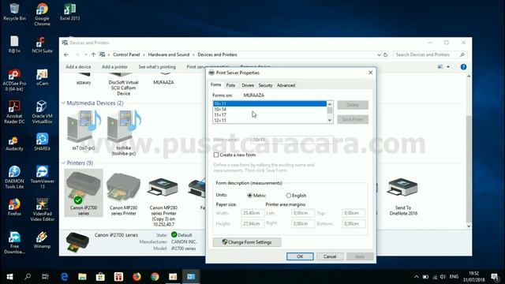Check Create a new form box

tap(216, 155)
